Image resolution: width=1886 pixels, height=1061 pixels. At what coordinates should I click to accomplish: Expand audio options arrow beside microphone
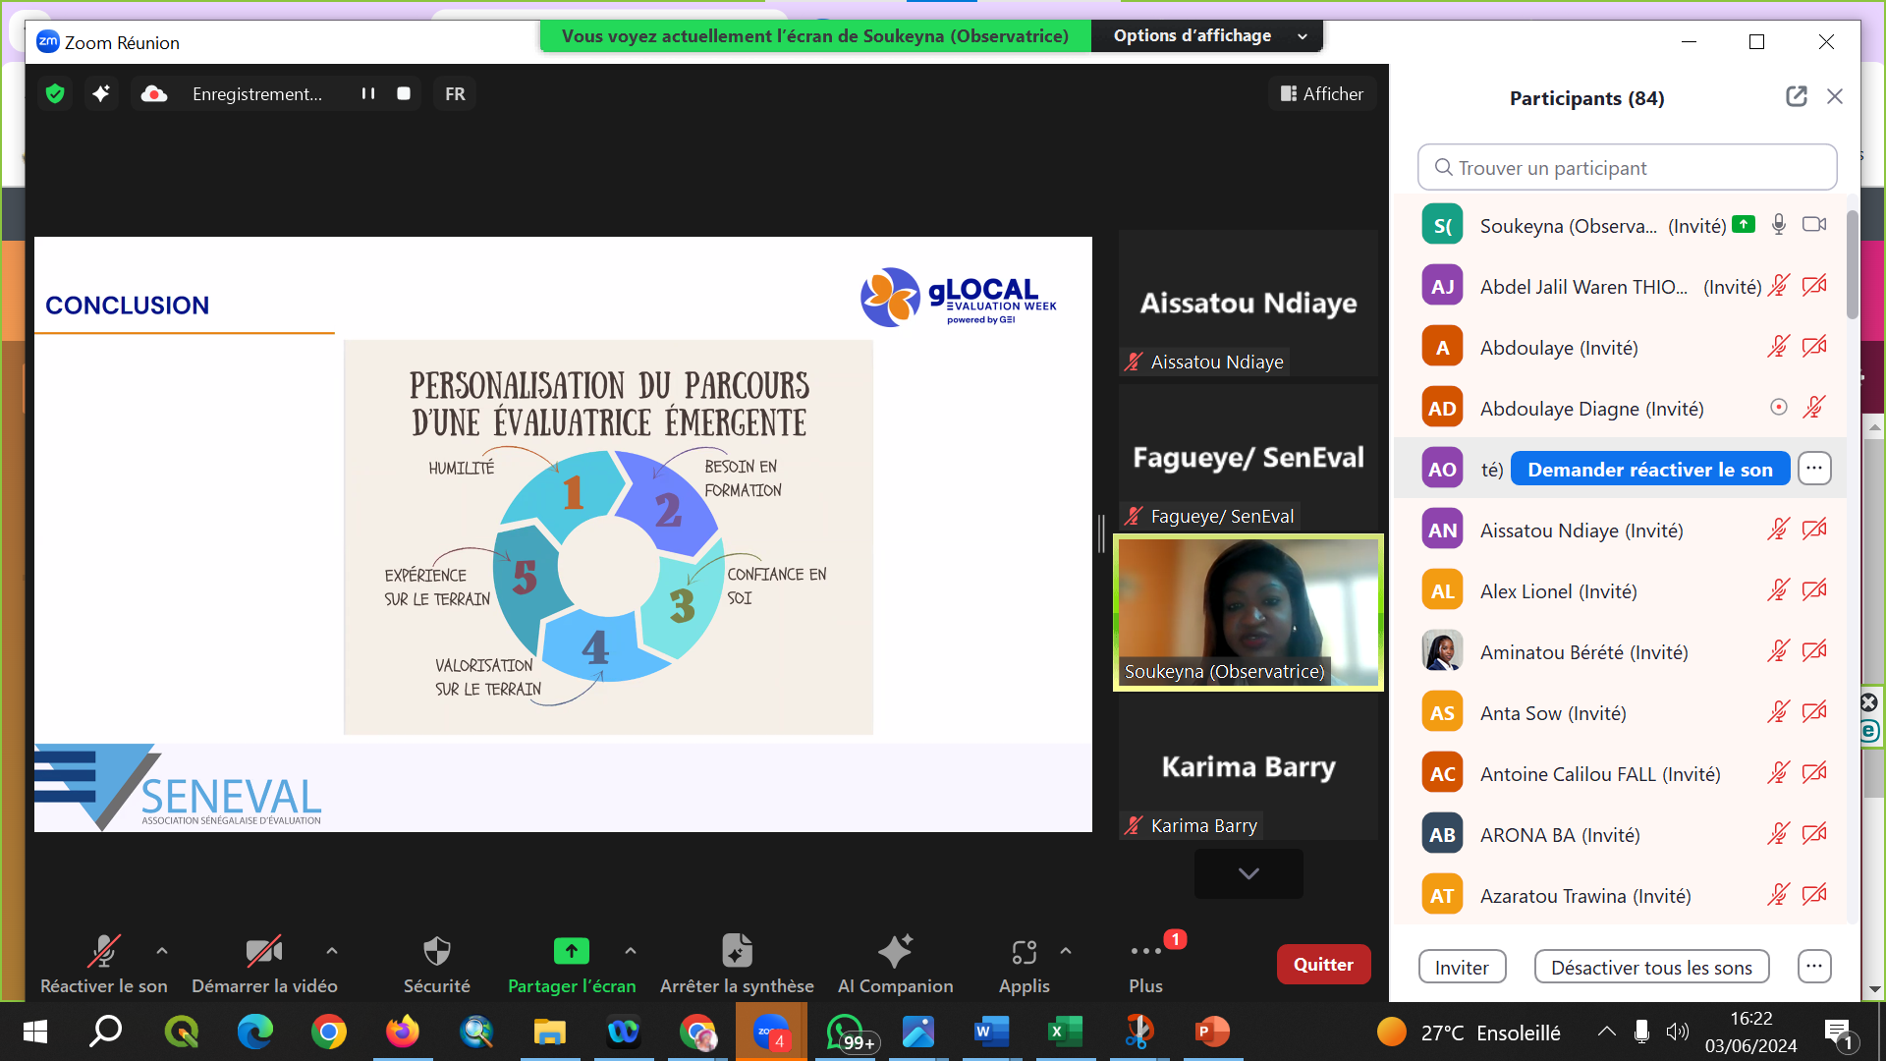[162, 951]
